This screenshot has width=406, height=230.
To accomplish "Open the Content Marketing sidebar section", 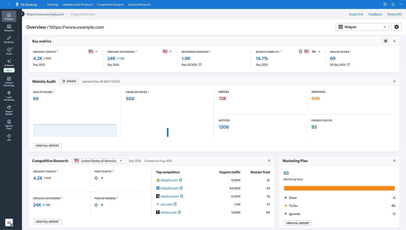I will point(9,81).
